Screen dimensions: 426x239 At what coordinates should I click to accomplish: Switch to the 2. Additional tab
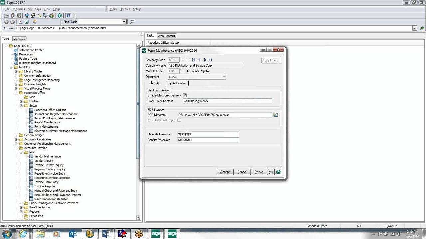(x=177, y=83)
